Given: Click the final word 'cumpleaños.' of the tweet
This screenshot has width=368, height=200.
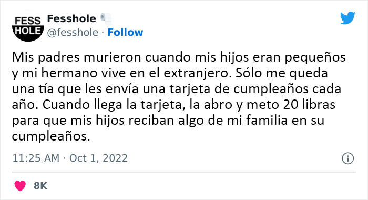Looking at the screenshot, I should (51, 136).
